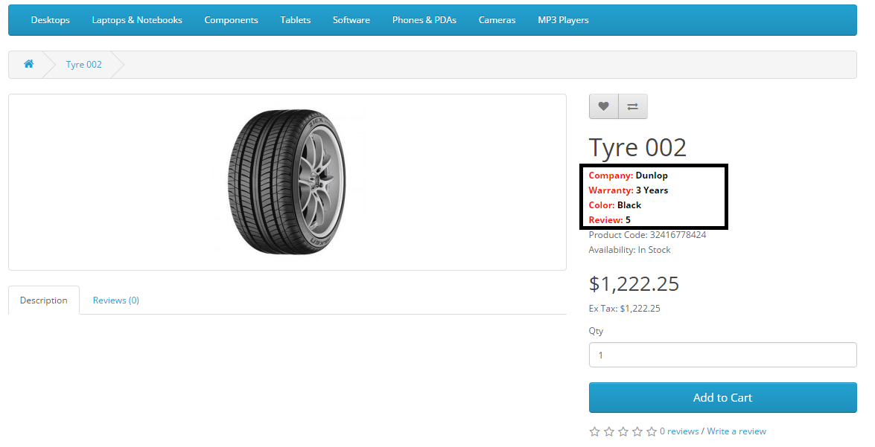Open Phones & PDAs category
875x447 pixels.
(x=424, y=20)
